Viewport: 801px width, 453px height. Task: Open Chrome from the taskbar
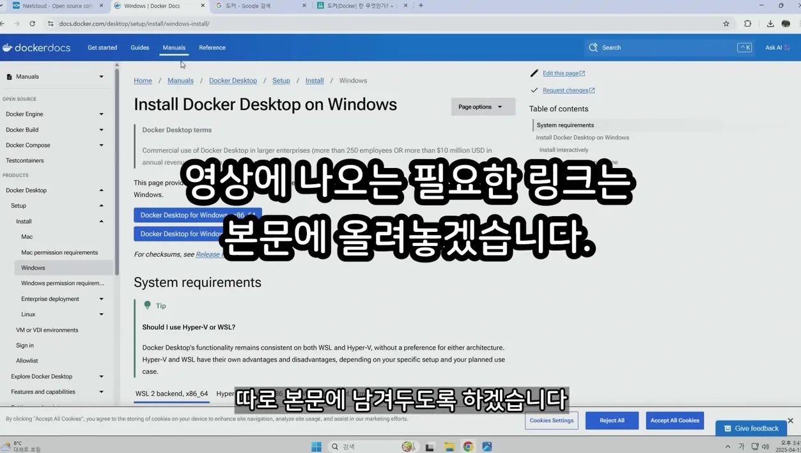pos(468,447)
